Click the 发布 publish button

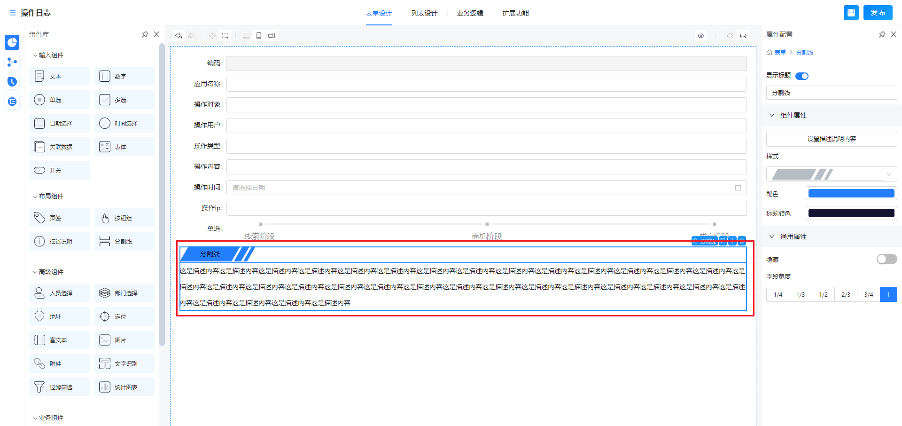tap(878, 13)
